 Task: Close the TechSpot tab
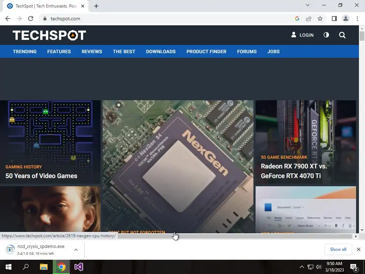[x=83, y=6]
